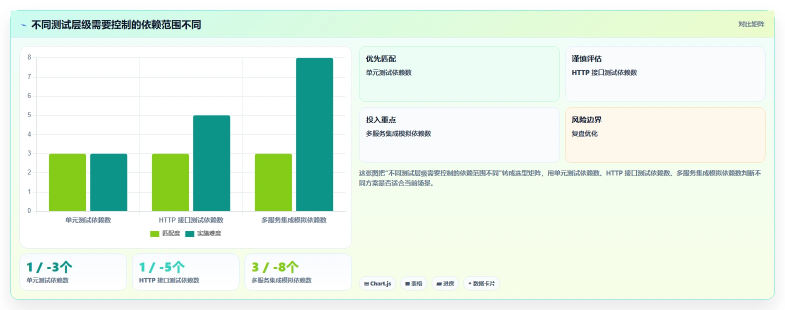785x310 pixels.
Task: Click y-axis value 8
Action: 29,57
